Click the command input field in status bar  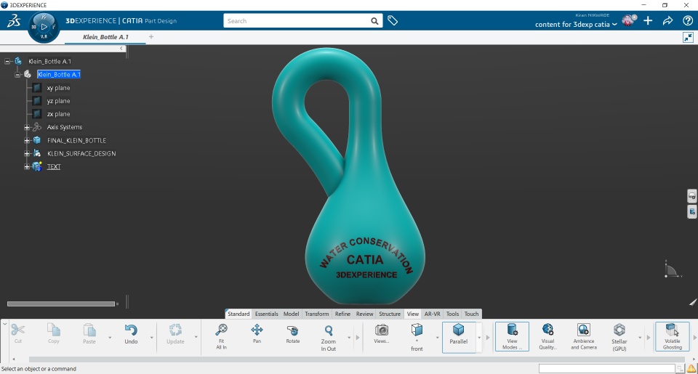606,368
